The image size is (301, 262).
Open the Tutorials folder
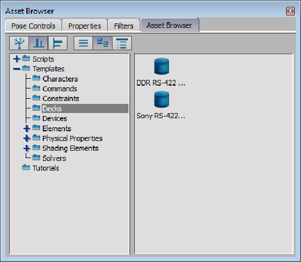(x=46, y=168)
